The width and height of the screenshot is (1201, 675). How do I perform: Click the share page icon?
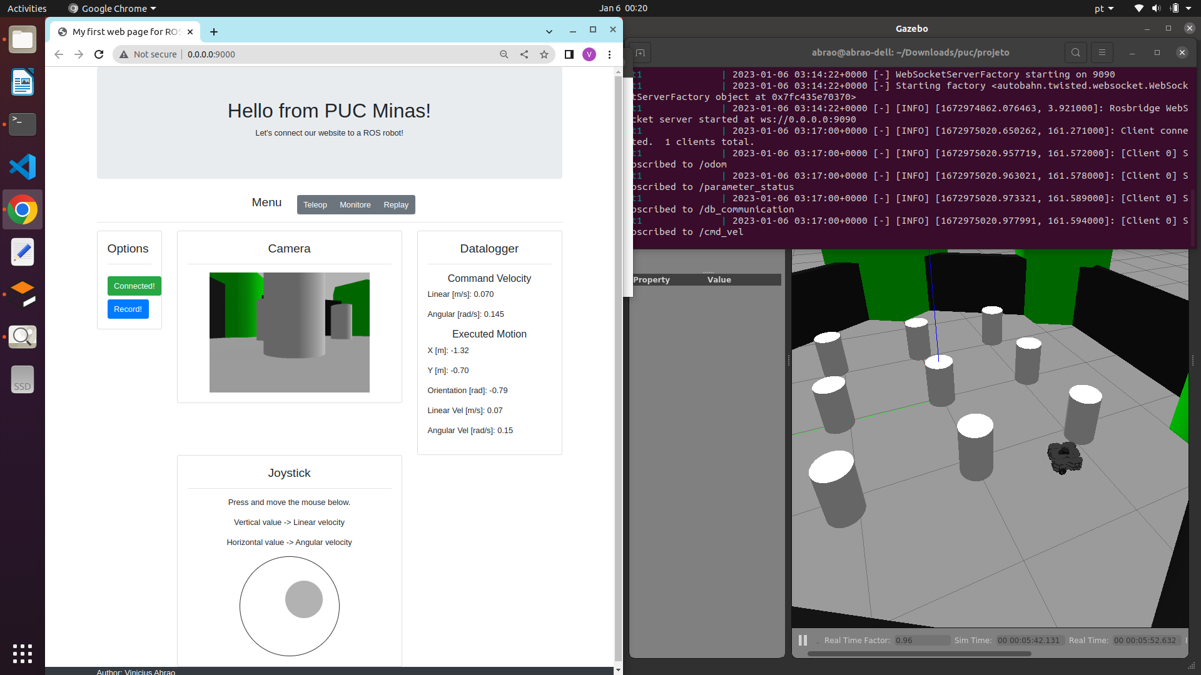524,54
